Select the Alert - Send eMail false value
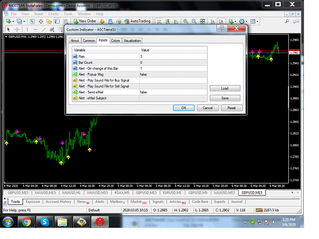Screen dimensions: 319x239 [x=173, y=92]
